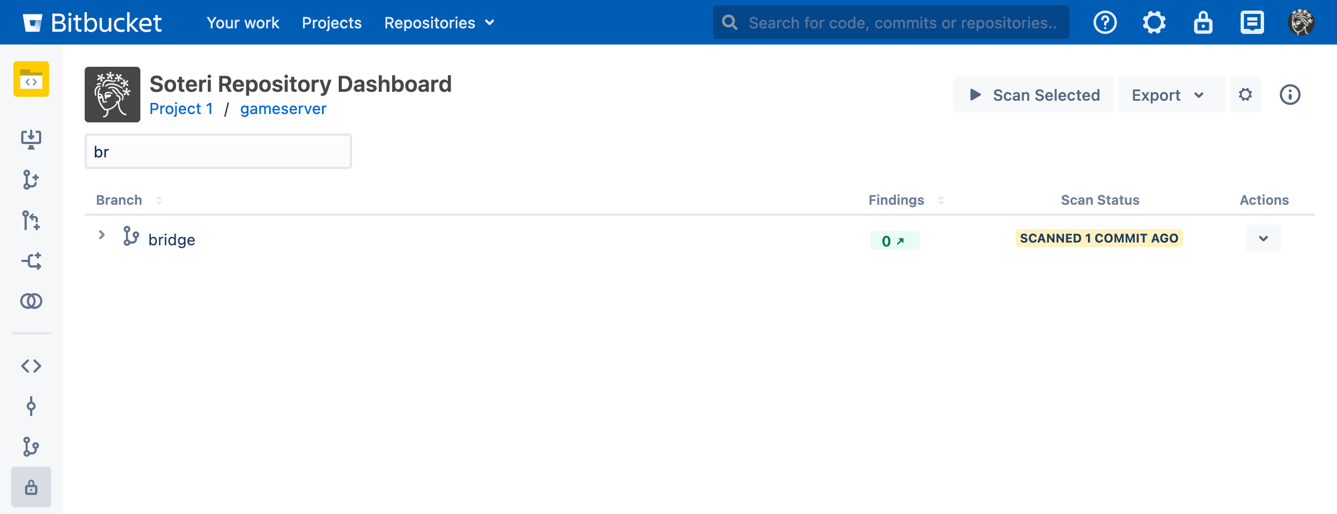The height and width of the screenshot is (514, 1337).
Task: Go to Your work menu item
Action: (x=243, y=23)
